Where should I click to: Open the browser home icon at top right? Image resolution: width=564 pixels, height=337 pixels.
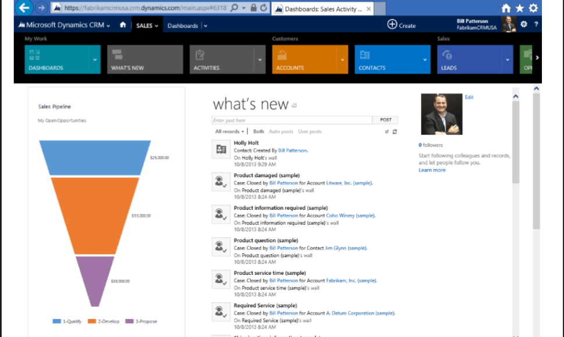(506, 8)
